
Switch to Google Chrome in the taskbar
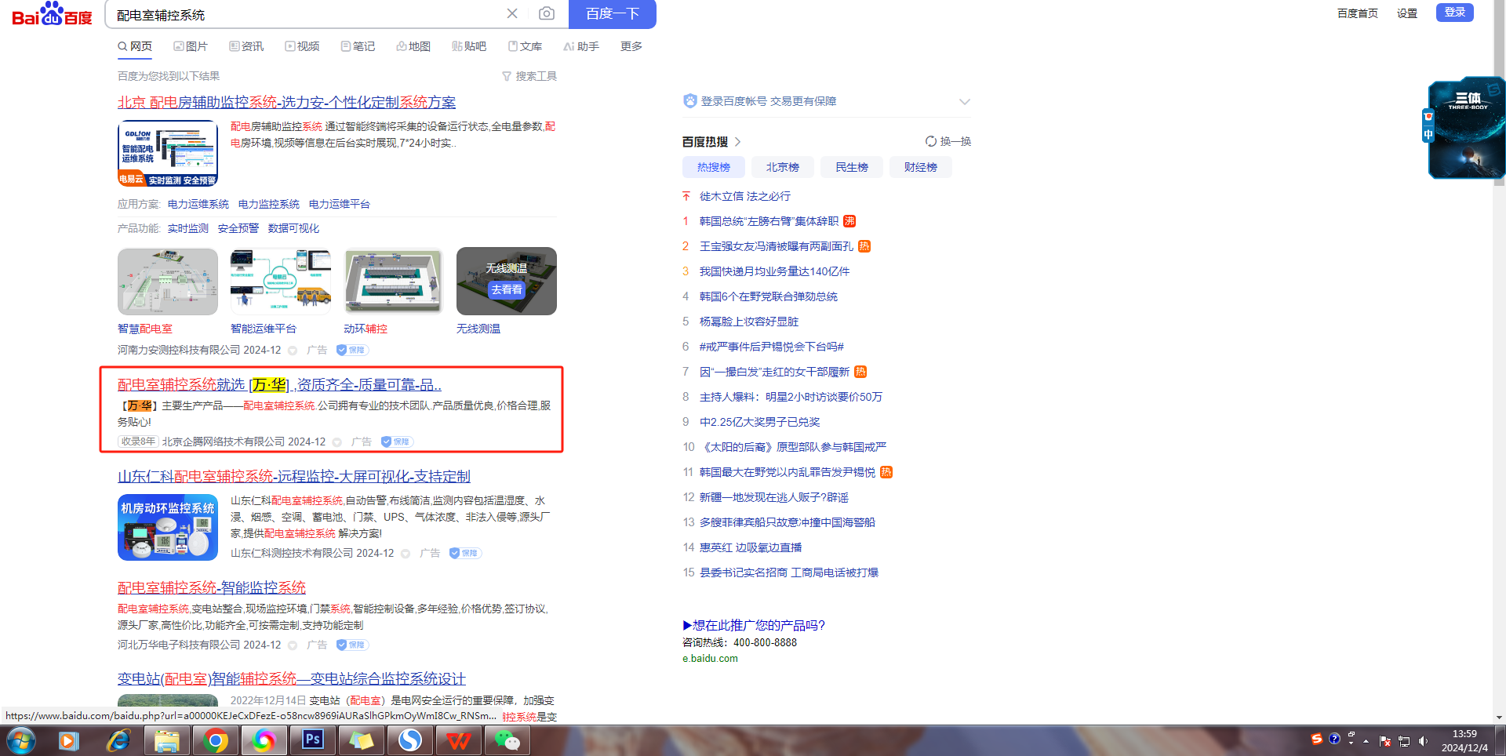click(216, 740)
